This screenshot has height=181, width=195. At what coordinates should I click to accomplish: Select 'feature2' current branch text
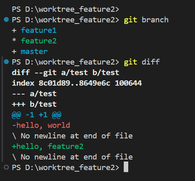pos(39,41)
